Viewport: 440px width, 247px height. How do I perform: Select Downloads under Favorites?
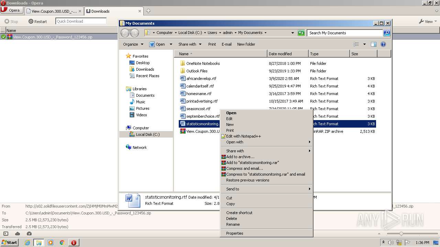click(142, 69)
